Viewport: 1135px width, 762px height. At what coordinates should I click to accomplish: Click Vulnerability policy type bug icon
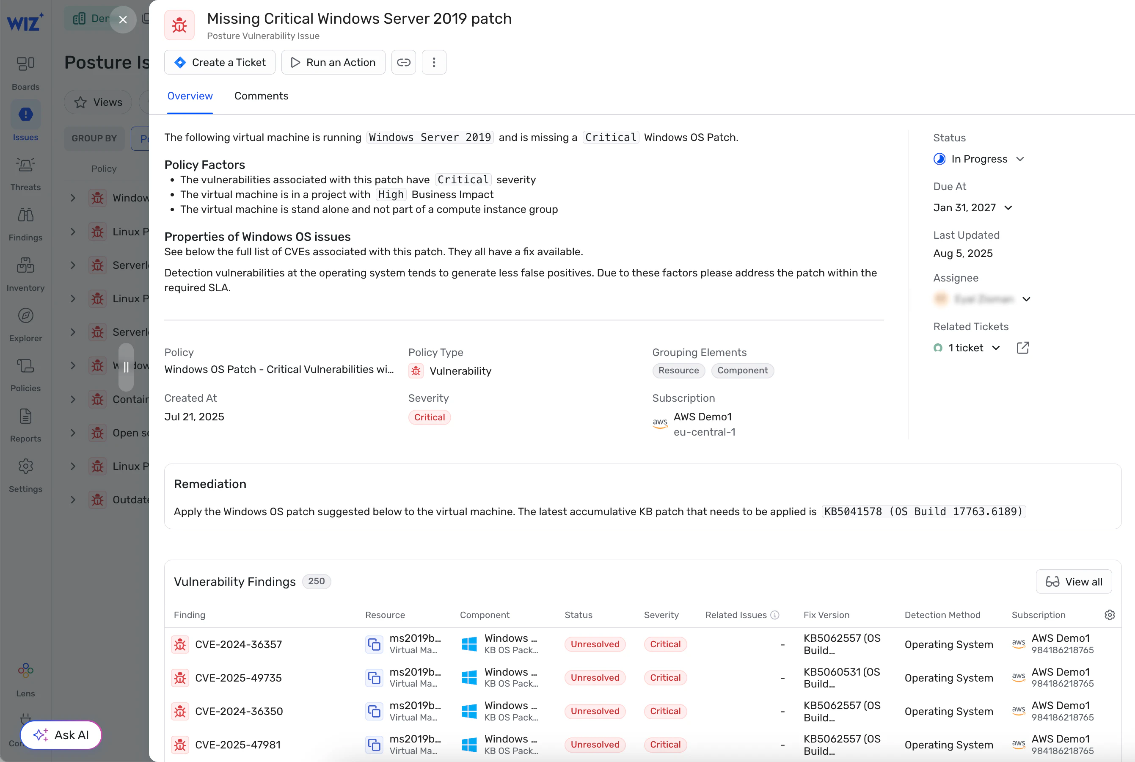(416, 371)
